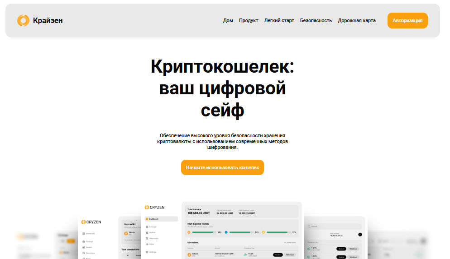Open the Безопасность navigation link
Viewport: 450px width, 259px height.
pyautogui.click(x=316, y=21)
